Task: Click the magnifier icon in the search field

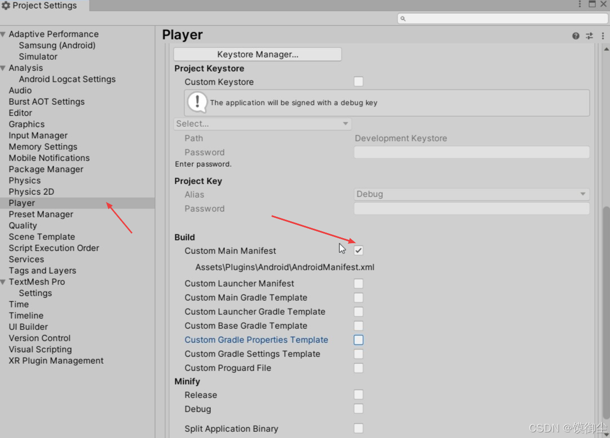Action: pyautogui.click(x=403, y=19)
